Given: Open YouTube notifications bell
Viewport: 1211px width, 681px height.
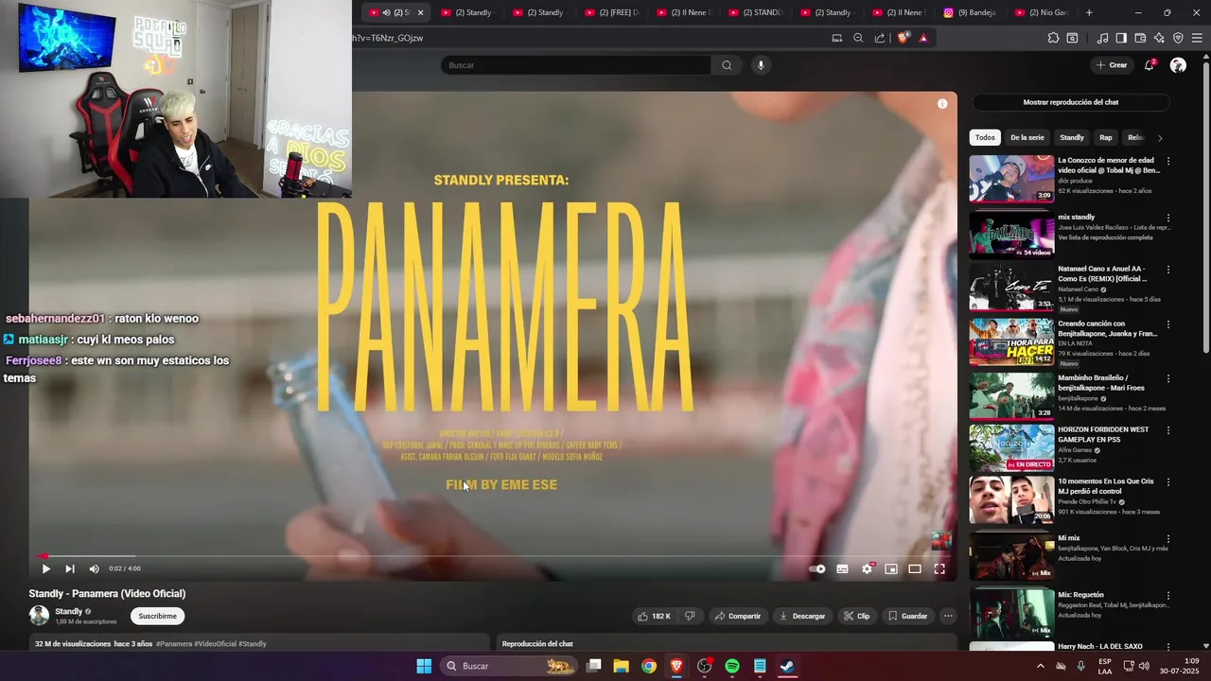Looking at the screenshot, I should point(1150,65).
